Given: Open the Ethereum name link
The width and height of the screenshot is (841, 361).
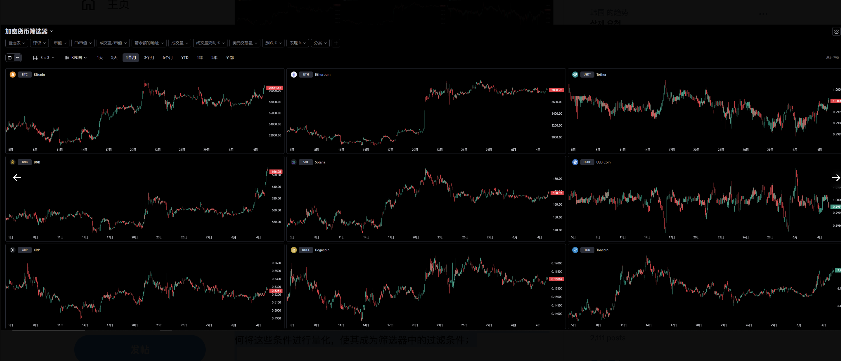Looking at the screenshot, I should 323,75.
